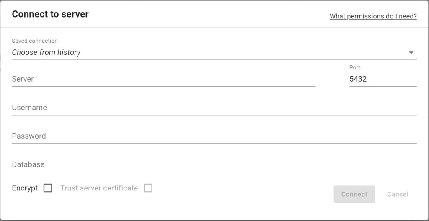Focus the Username input field
The image size is (429, 221).
point(214,108)
